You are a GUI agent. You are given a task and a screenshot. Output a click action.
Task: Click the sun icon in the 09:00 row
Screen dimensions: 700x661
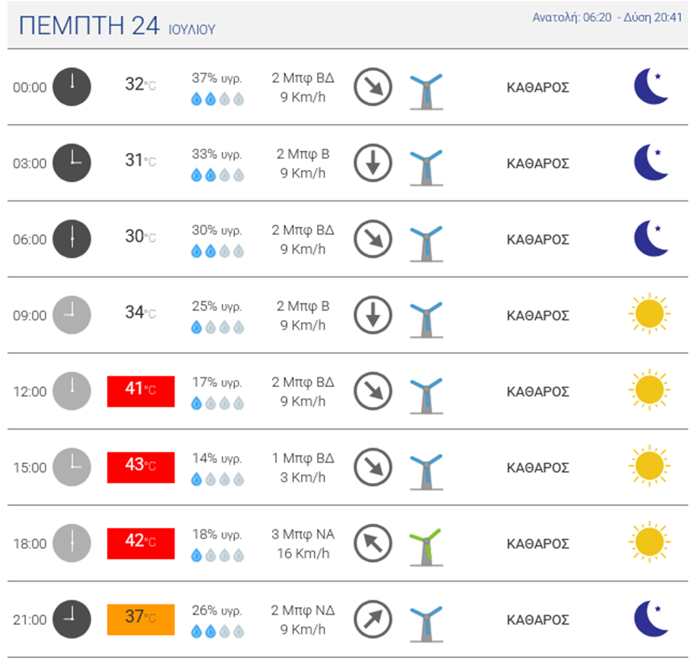pos(650,314)
